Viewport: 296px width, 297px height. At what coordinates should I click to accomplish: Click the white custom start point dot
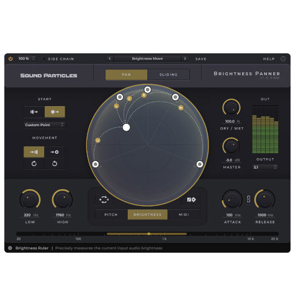[x=126, y=127]
